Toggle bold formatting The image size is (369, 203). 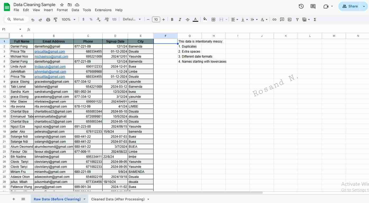(x=172, y=20)
